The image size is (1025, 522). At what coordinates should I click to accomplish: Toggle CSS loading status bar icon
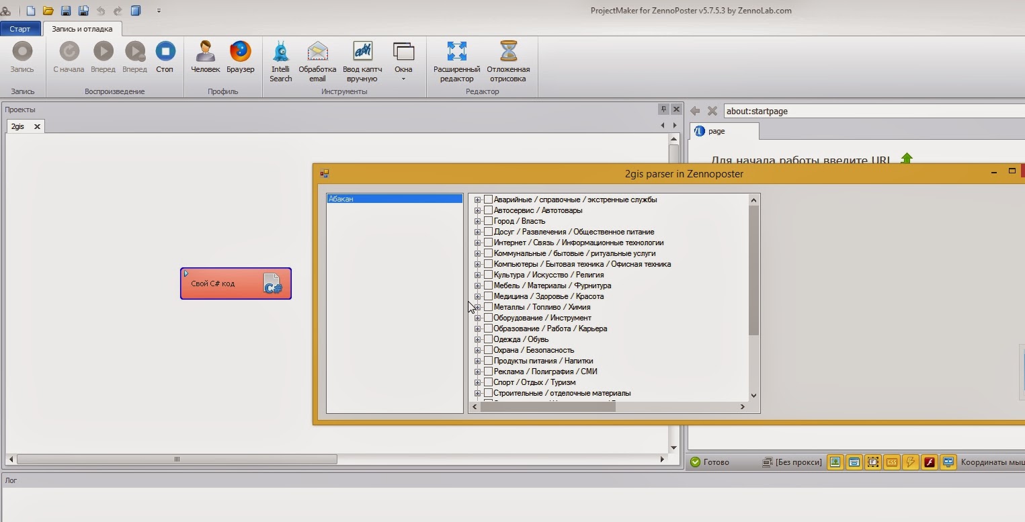pyautogui.click(x=891, y=462)
